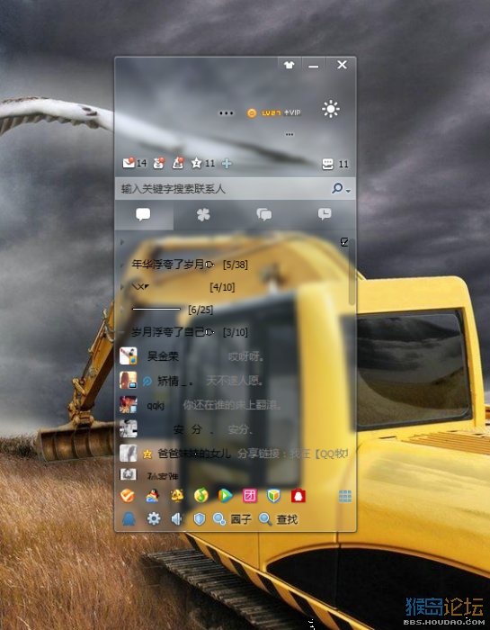The height and width of the screenshot is (630, 490).
Task: Click the speaker sound icon in the bottom bar
Action: [176, 519]
